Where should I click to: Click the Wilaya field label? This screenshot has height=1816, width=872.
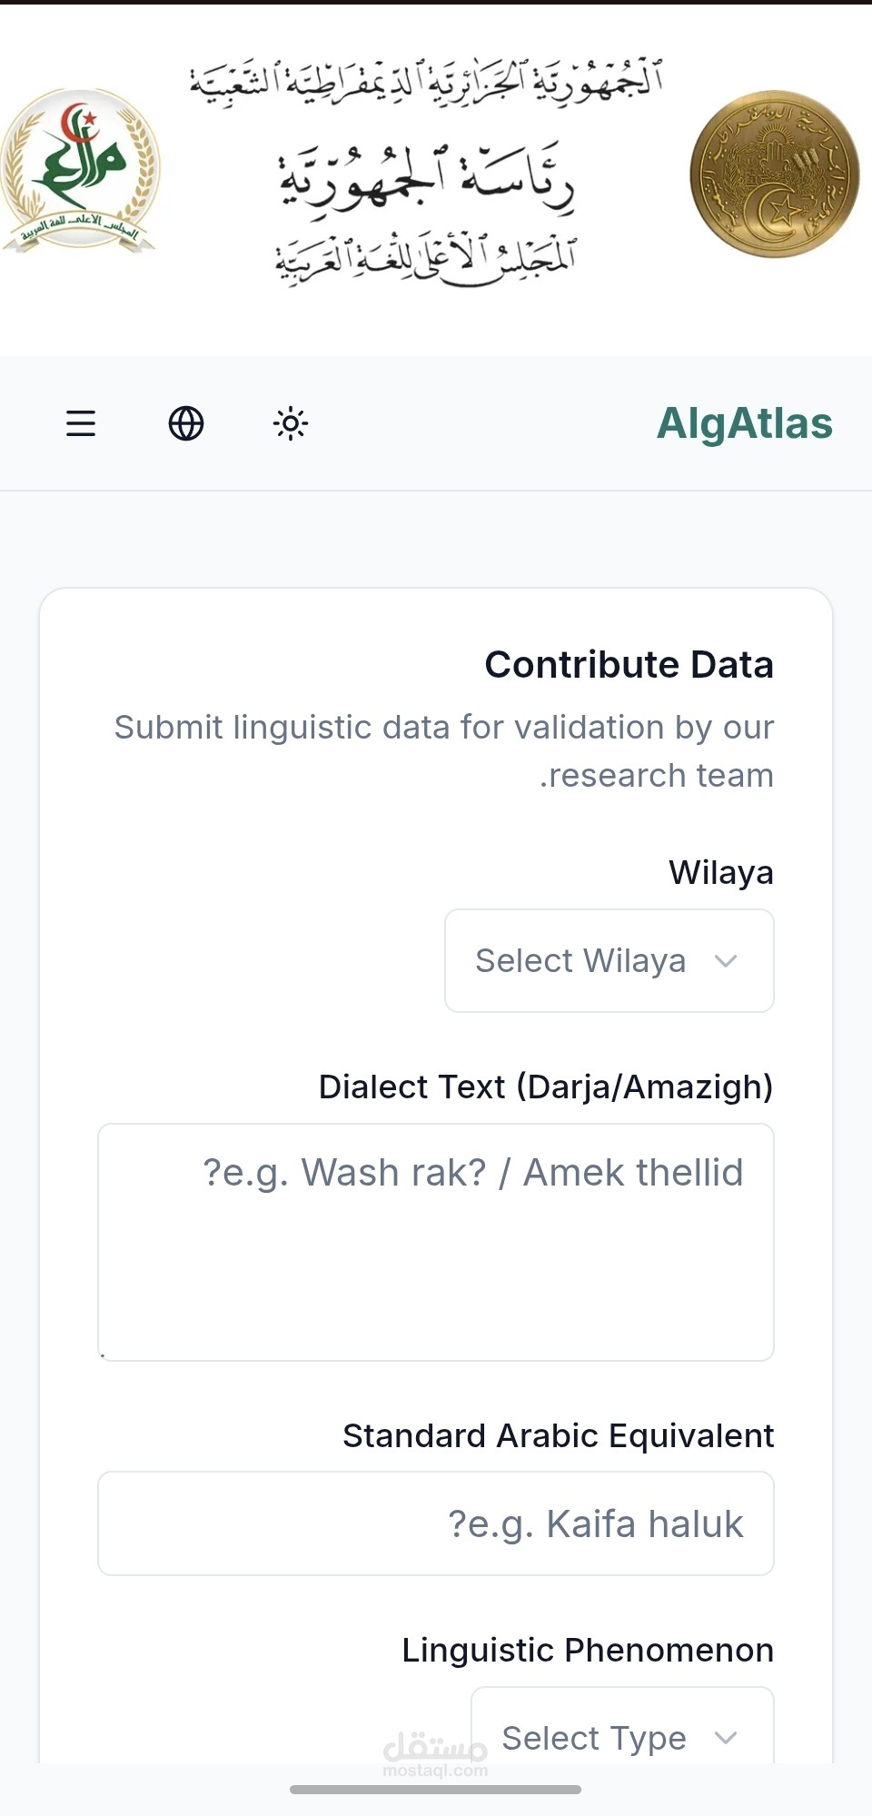pos(721,872)
